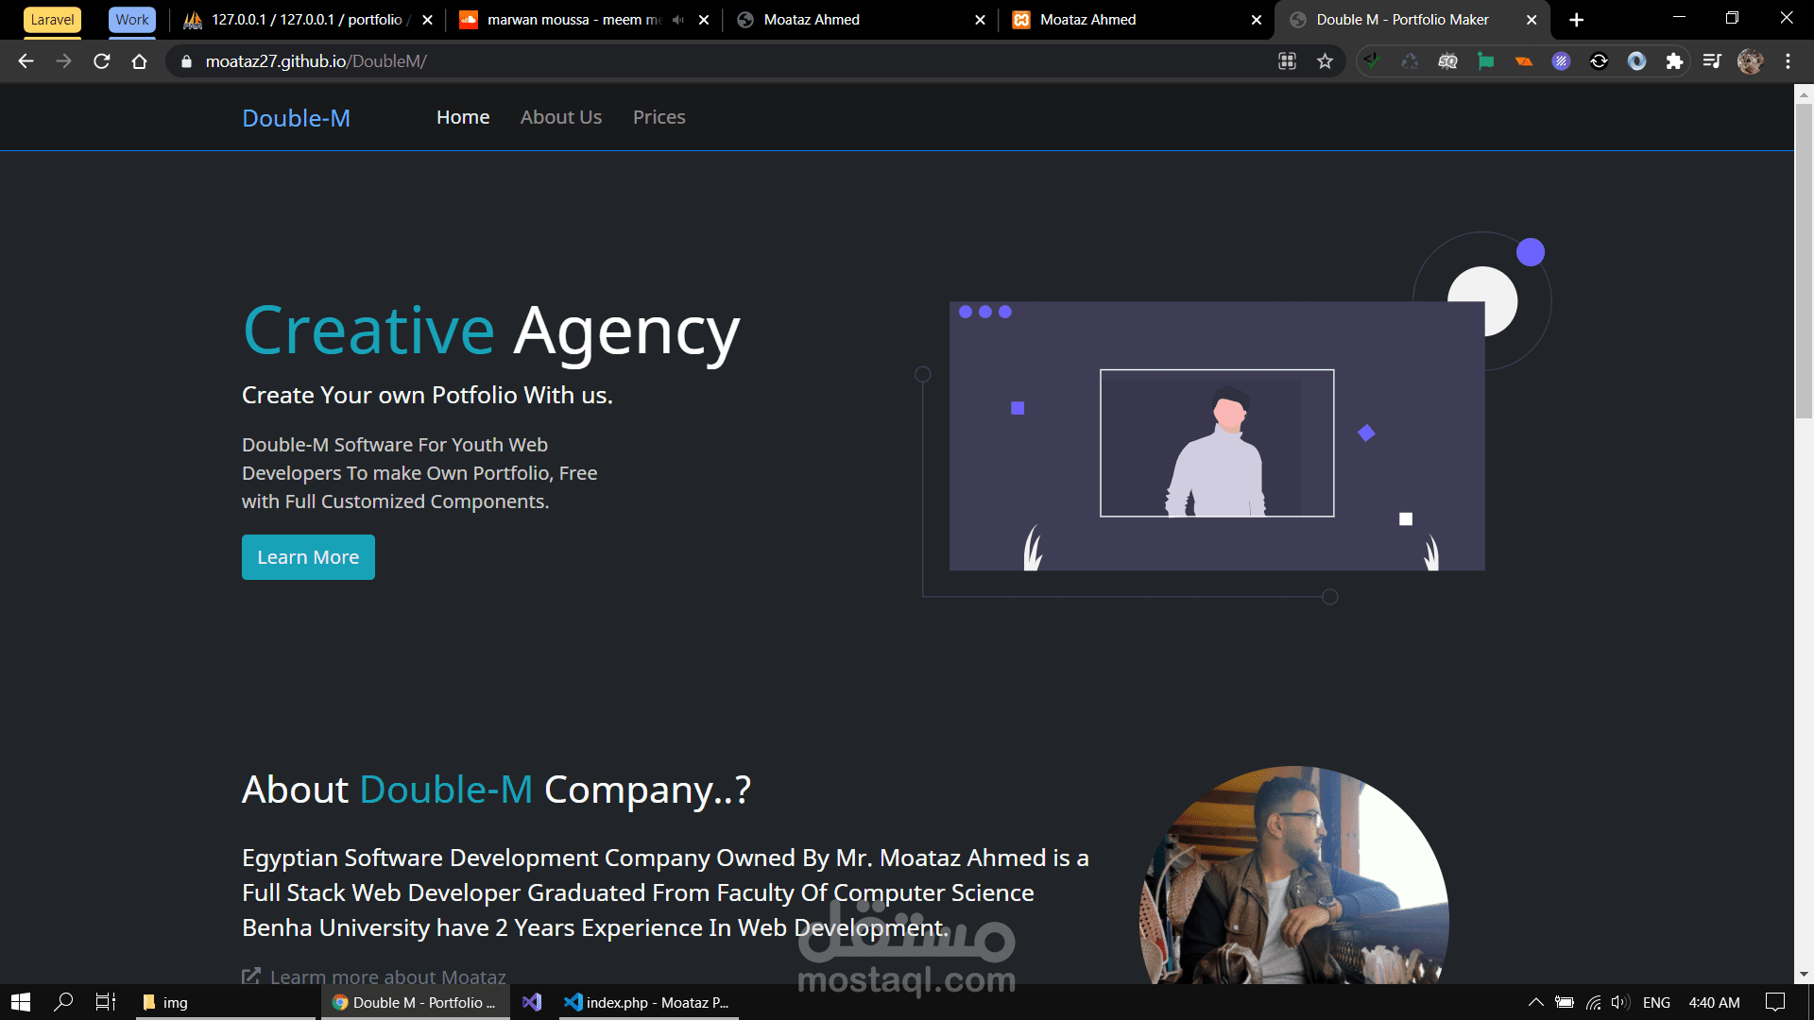1814x1020 pixels.
Task: Open Windows taskbar search
Action: [x=64, y=1002]
